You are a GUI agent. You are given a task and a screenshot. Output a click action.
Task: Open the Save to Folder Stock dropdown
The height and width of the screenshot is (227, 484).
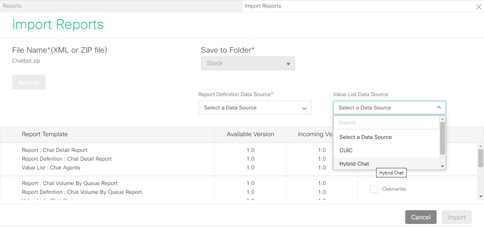(x=248, y=64)
